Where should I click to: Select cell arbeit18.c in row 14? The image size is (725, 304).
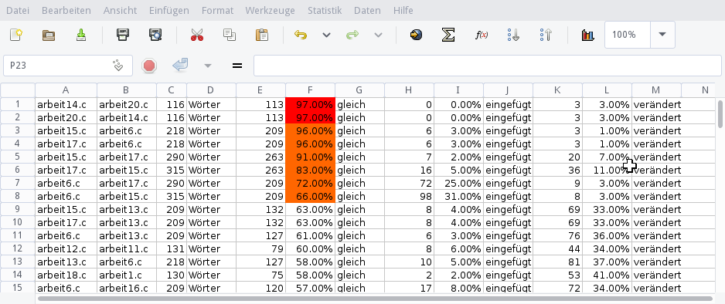tap(66, 275)
